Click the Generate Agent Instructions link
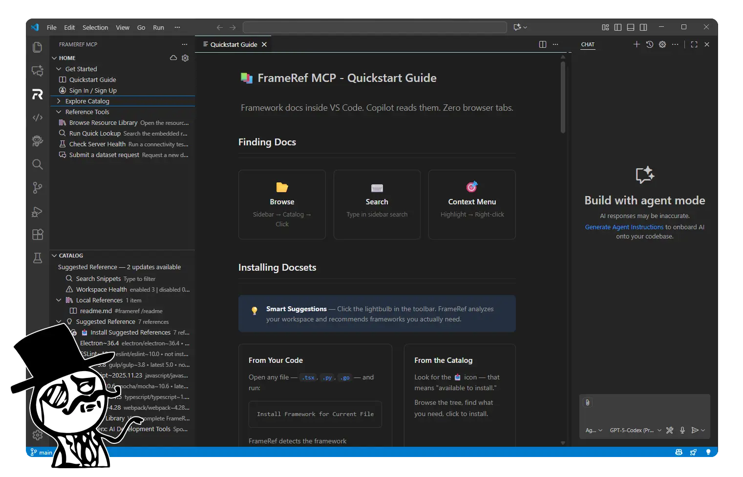Viewport: 743px width, 477px height. [624, 227]
